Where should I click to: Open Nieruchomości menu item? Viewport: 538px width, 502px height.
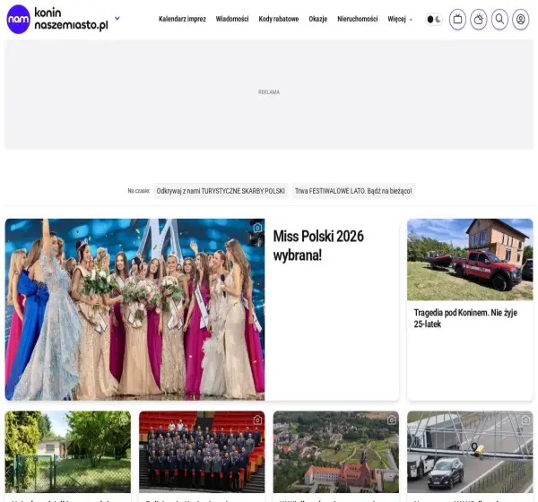point(358,19)
